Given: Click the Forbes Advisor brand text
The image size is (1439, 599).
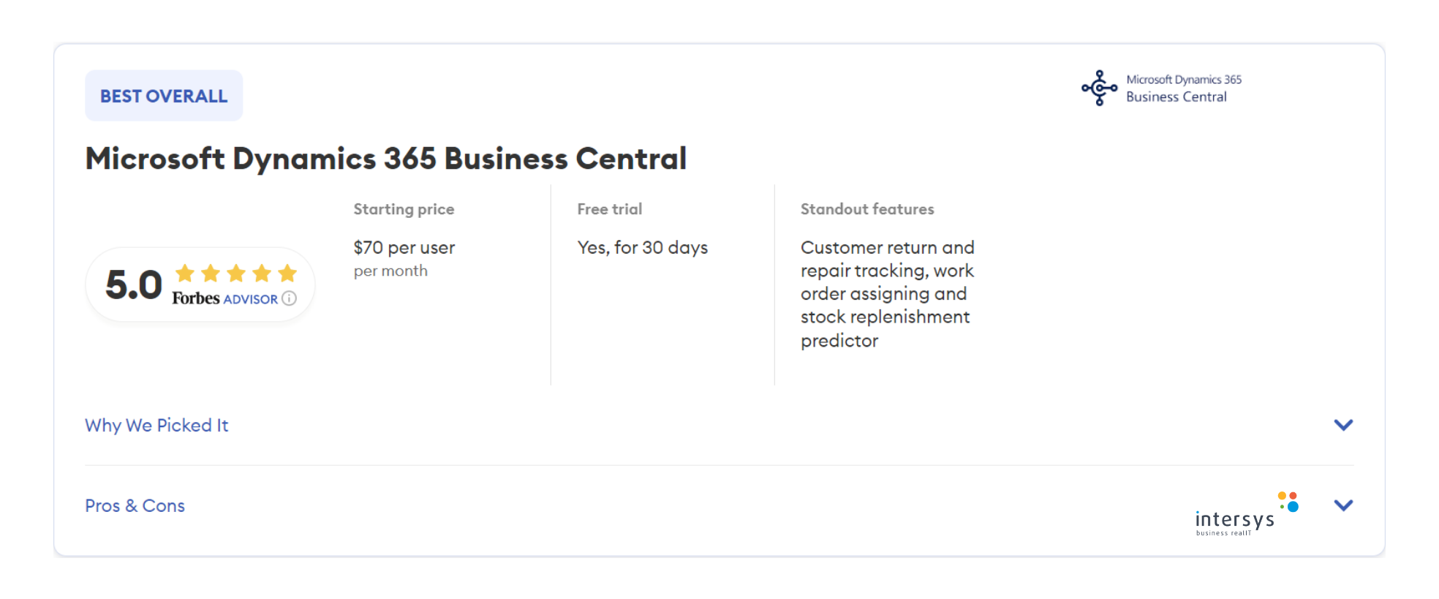Looking at the screenshot, I should (x=224, y=298).
